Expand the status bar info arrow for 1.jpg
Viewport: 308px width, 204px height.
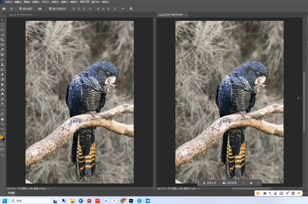pos(49,189)
